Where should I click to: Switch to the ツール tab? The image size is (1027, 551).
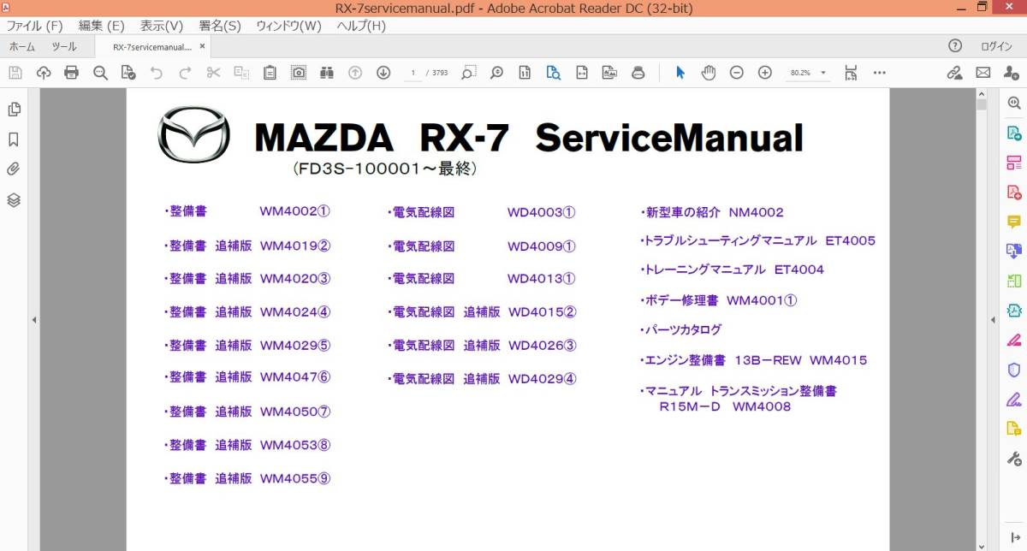tap(63, 46)
